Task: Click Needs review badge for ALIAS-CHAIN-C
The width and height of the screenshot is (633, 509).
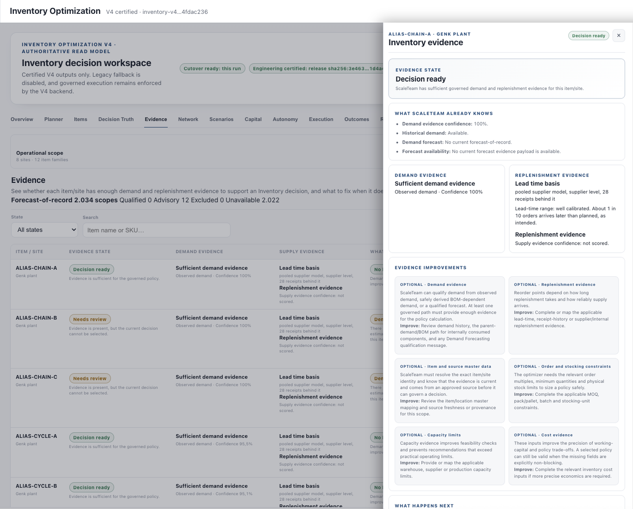Action: click(x=90, y=378)
